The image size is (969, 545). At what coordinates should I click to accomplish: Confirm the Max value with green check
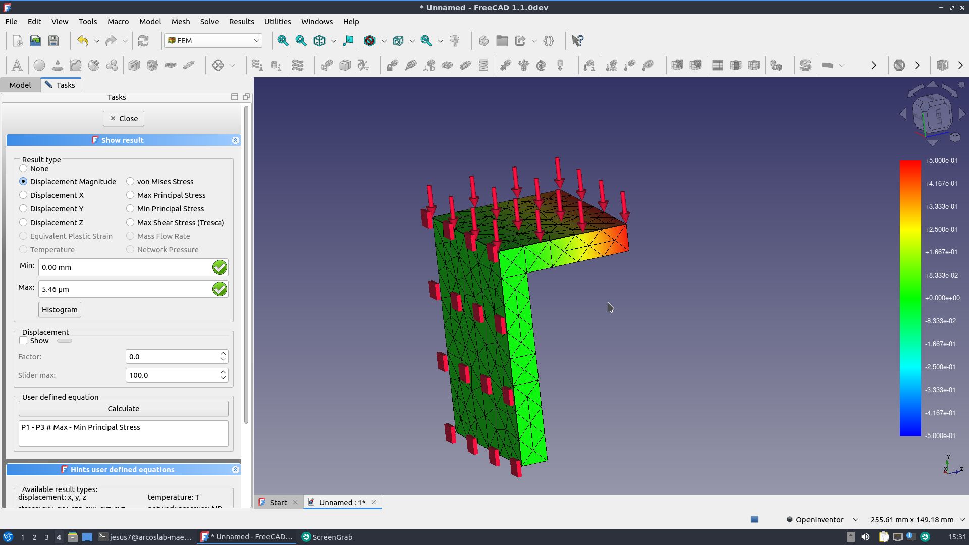tap(220, 289)
